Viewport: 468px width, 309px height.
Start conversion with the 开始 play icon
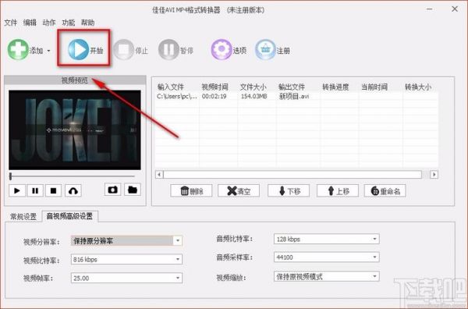pyautogui.click(x=78, y=49)
